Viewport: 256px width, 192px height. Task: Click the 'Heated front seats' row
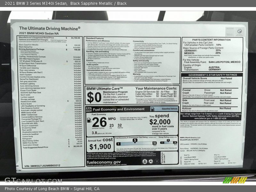tap(51, 101)
